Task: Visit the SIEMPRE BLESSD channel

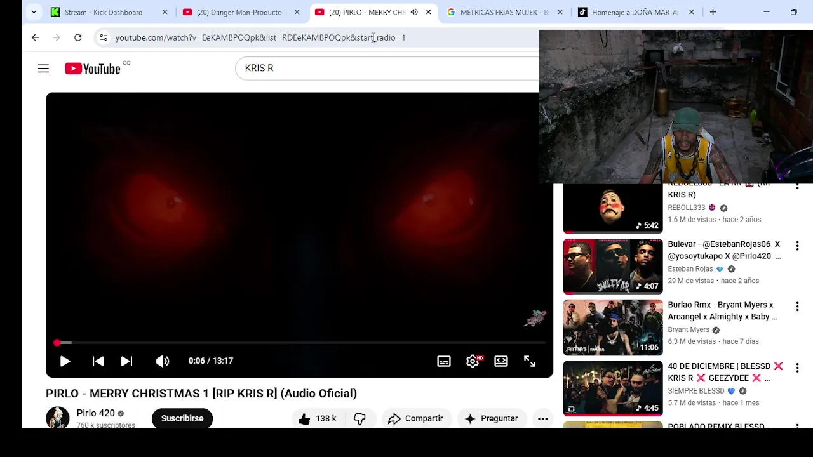Action: [x=696, y=391]
